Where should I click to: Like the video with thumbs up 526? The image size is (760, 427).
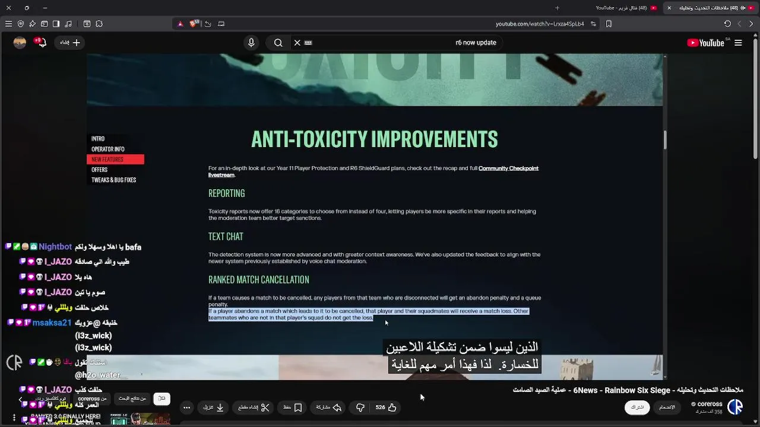click(386, 407)
